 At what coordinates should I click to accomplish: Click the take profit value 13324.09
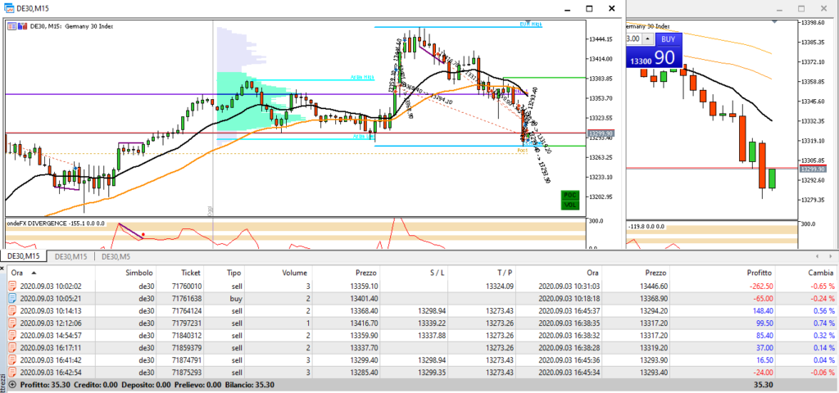[x=500, y=286]
